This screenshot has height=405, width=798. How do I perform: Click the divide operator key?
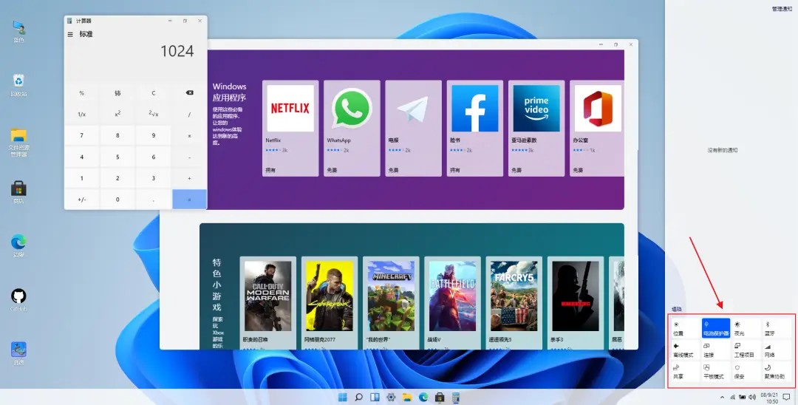point(189,115)
